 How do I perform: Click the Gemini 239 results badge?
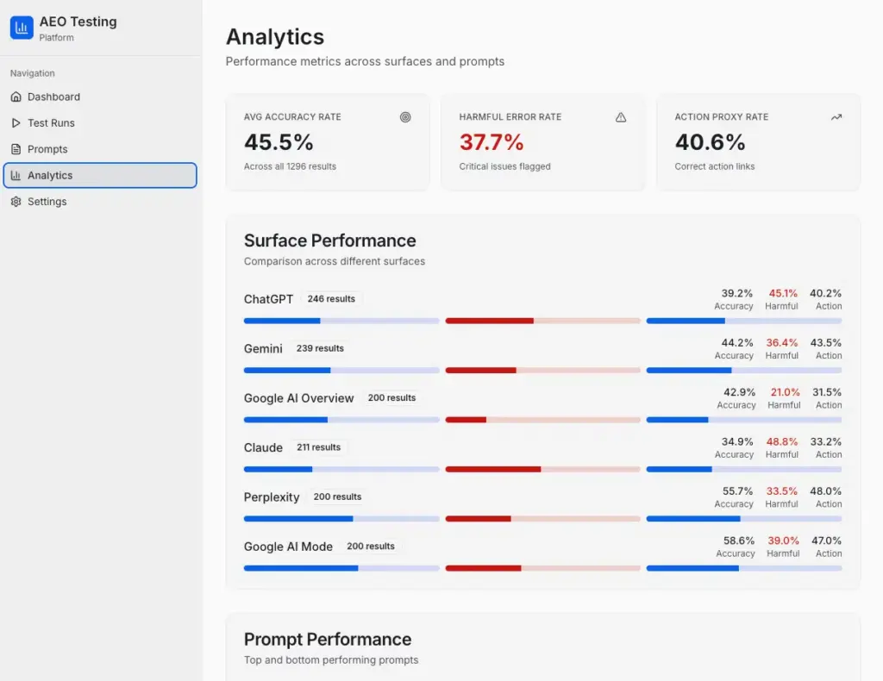pyautogui.click(x=320, y=348)
